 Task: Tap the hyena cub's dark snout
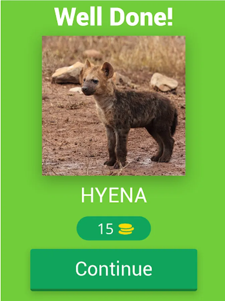[86, 90]
